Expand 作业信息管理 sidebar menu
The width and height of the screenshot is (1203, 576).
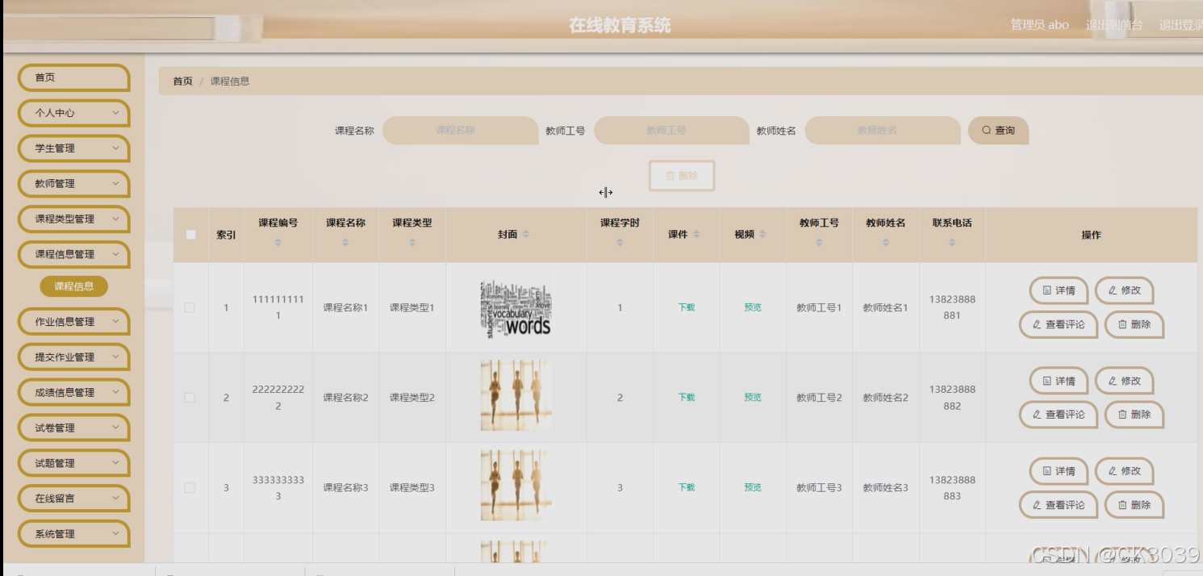73,322
